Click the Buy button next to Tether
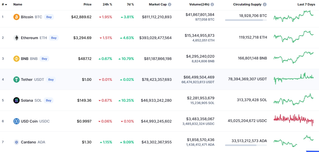The width and height of the screenshot is (319, 152). [x=51, y=80]
